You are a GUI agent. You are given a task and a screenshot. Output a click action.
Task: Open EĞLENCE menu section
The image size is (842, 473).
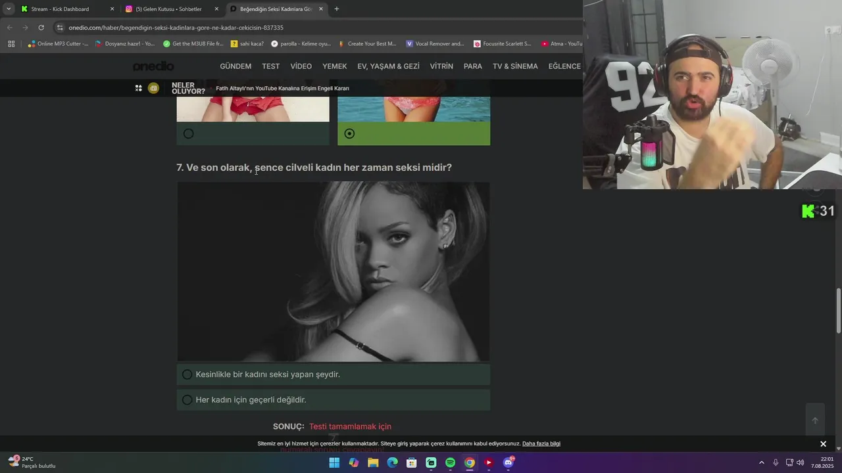[x=564, y=66]
